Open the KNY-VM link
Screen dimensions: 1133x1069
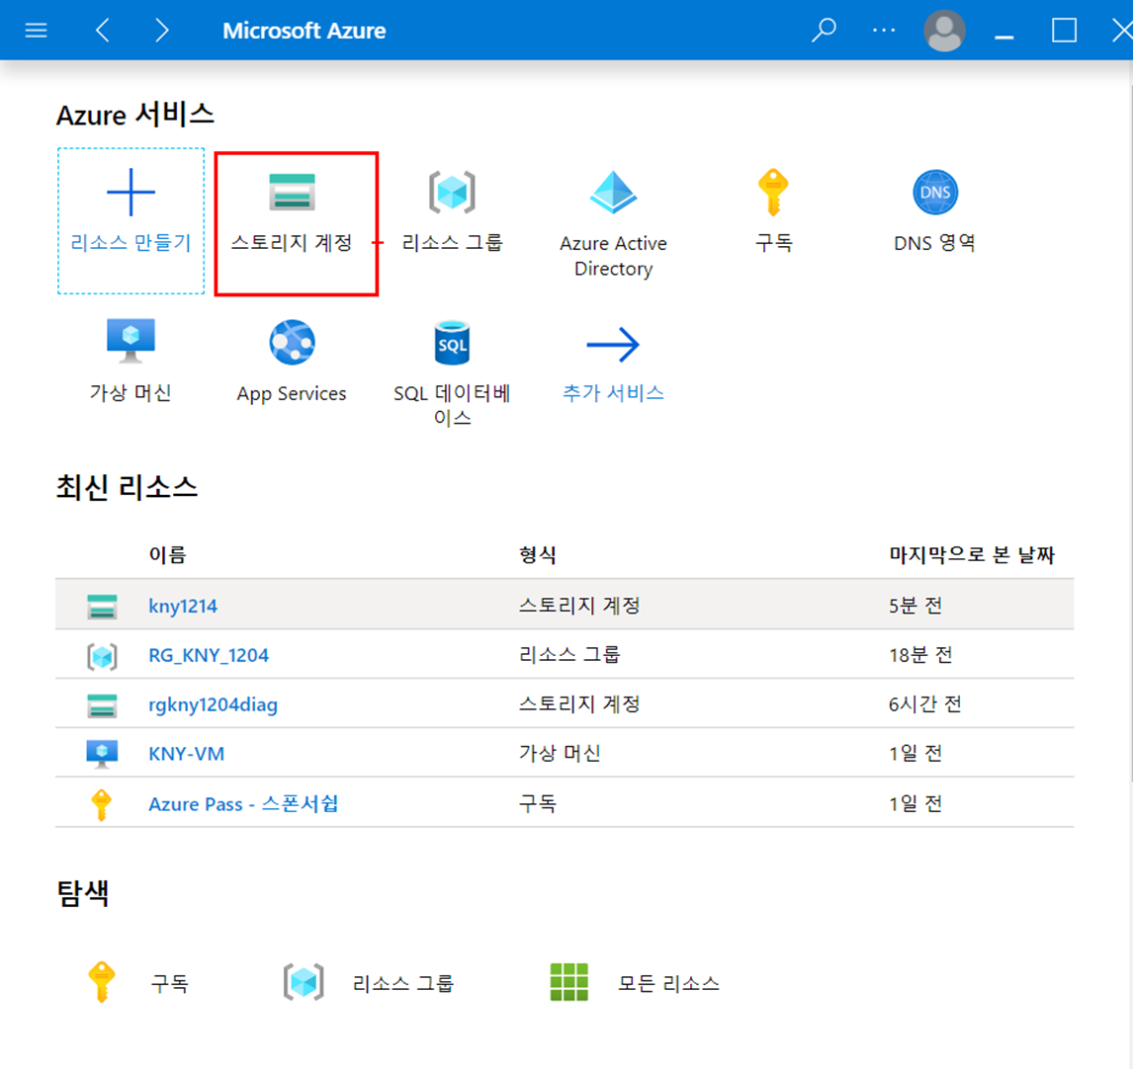click(x=187, y=754)
